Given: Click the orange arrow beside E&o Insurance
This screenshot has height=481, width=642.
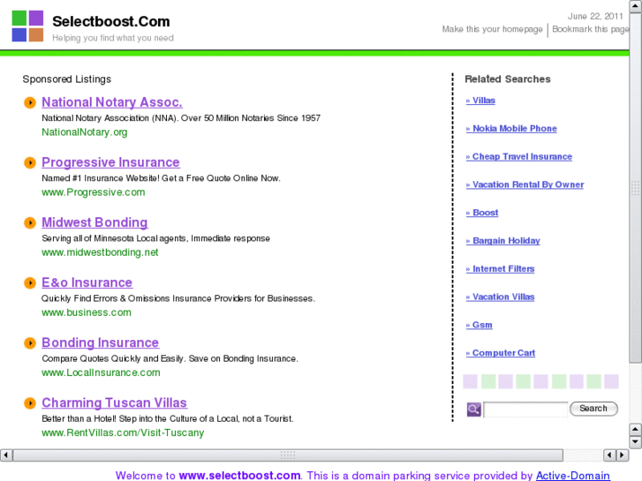Looking at the screenshot, I should (x=30, y=283).
